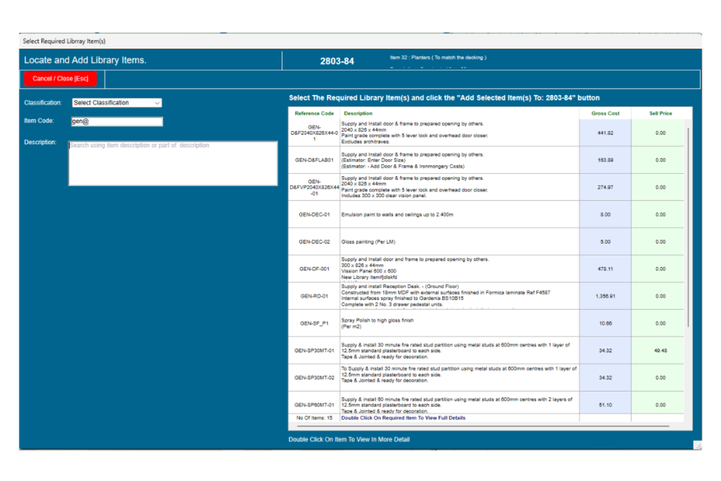Choose the GEN-D&FLAB01 reference code

(x=314, y=160)
